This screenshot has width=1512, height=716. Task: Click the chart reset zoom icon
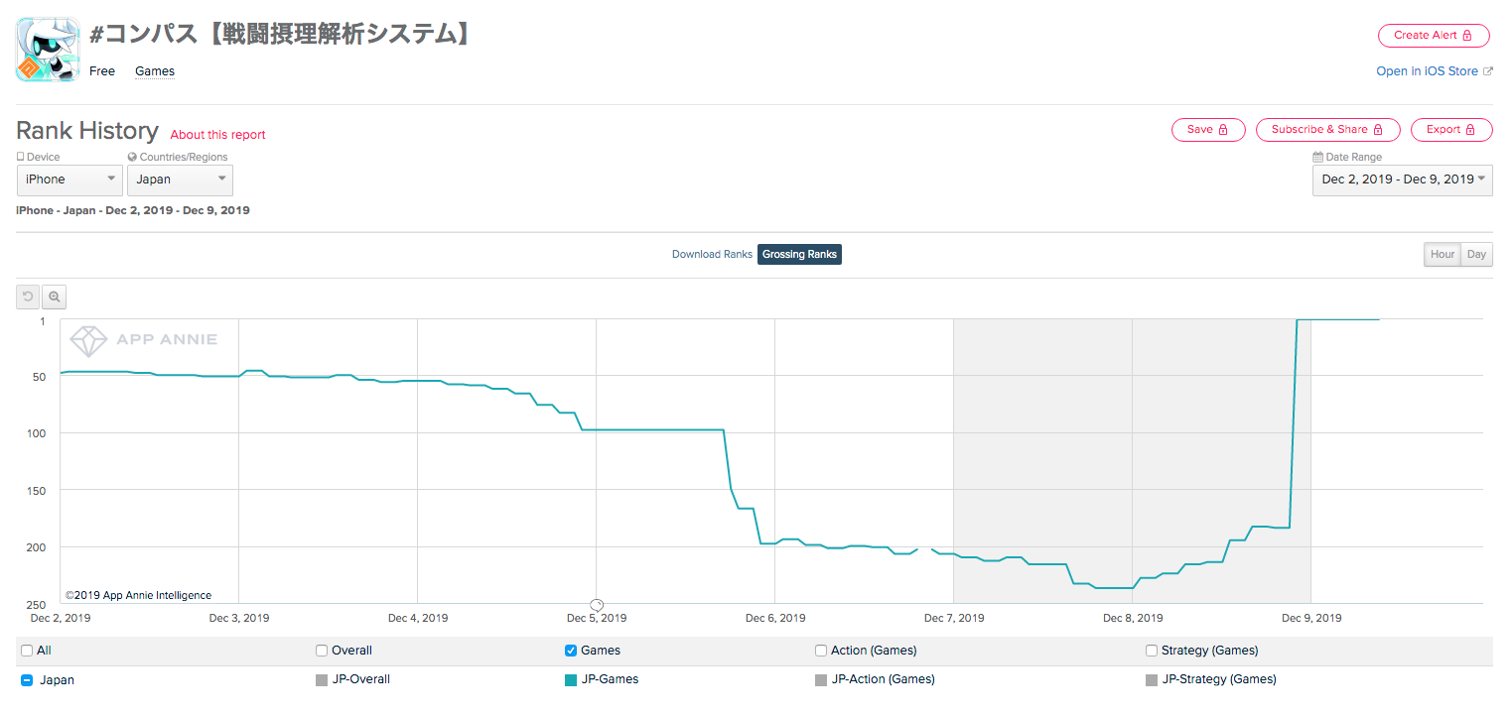29,297
